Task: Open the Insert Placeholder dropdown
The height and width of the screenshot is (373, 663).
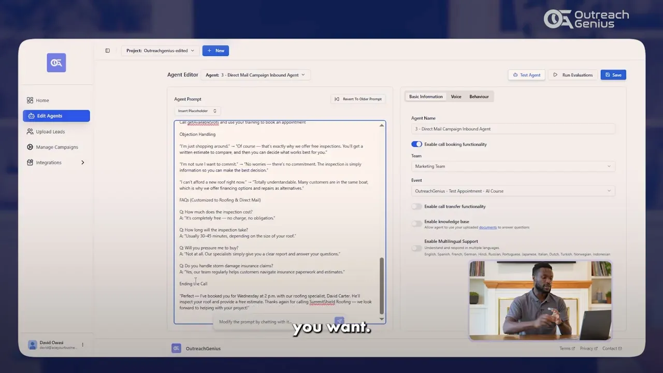Action: pos(197,111)
